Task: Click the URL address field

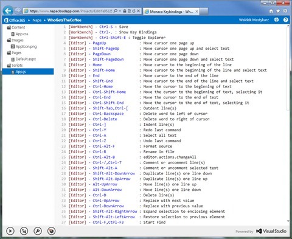Action: (71, 11)
